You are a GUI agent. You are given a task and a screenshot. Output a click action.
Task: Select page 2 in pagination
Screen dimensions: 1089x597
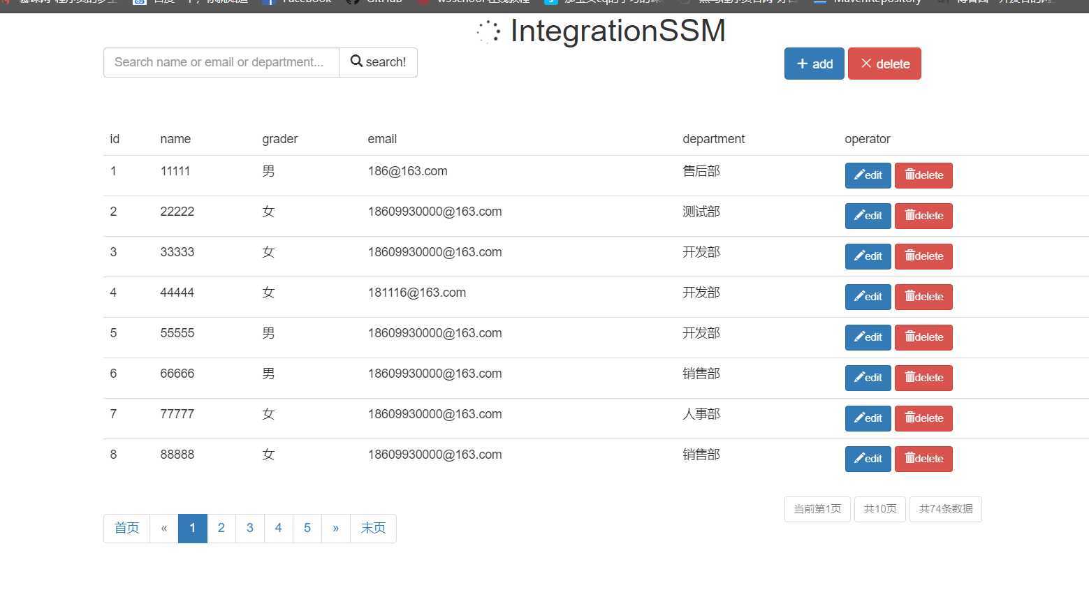click(221, 529)
